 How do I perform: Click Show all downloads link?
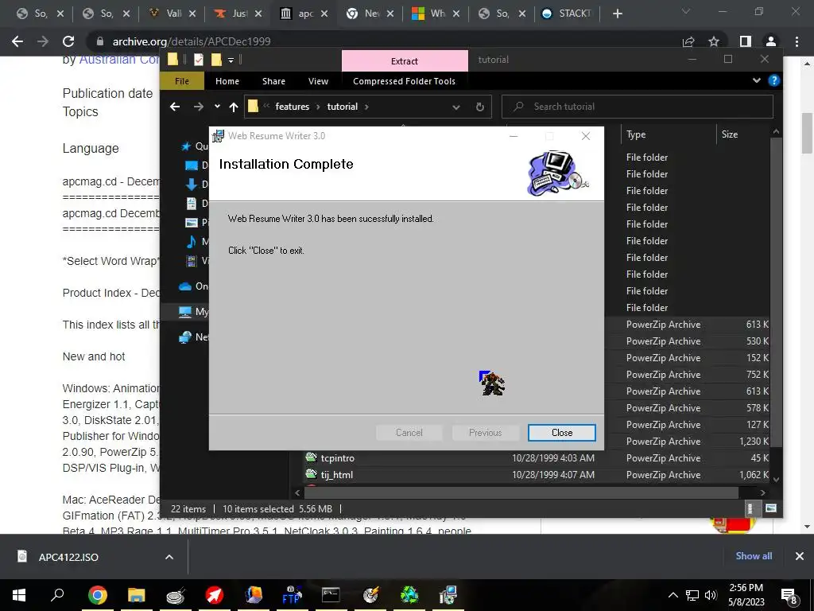point(754,556)
